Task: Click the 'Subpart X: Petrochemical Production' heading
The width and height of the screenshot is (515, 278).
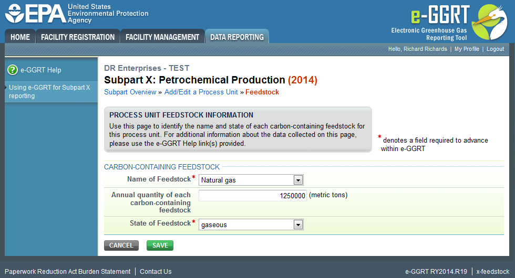Action: click(x=194, y=80)
